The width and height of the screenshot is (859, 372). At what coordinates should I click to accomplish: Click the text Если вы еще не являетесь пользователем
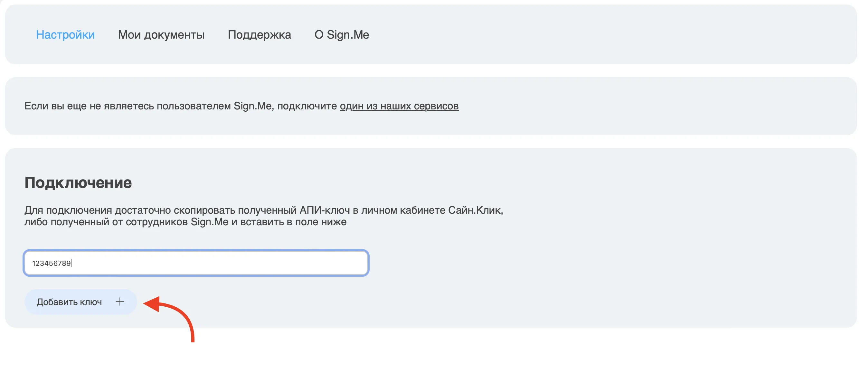click(128, 106)
